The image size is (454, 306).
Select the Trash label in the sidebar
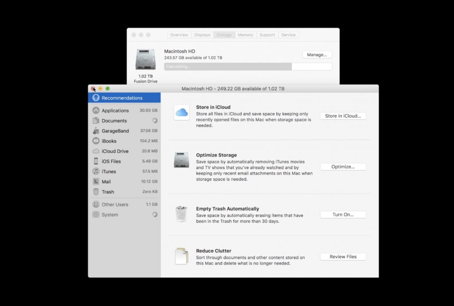pyautogui.click(x=108, y=191)
